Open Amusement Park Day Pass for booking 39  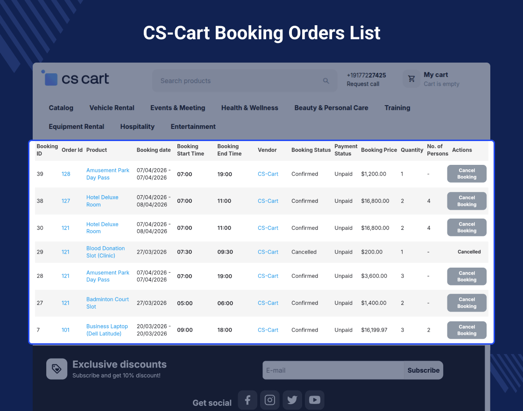click(108, 174)
